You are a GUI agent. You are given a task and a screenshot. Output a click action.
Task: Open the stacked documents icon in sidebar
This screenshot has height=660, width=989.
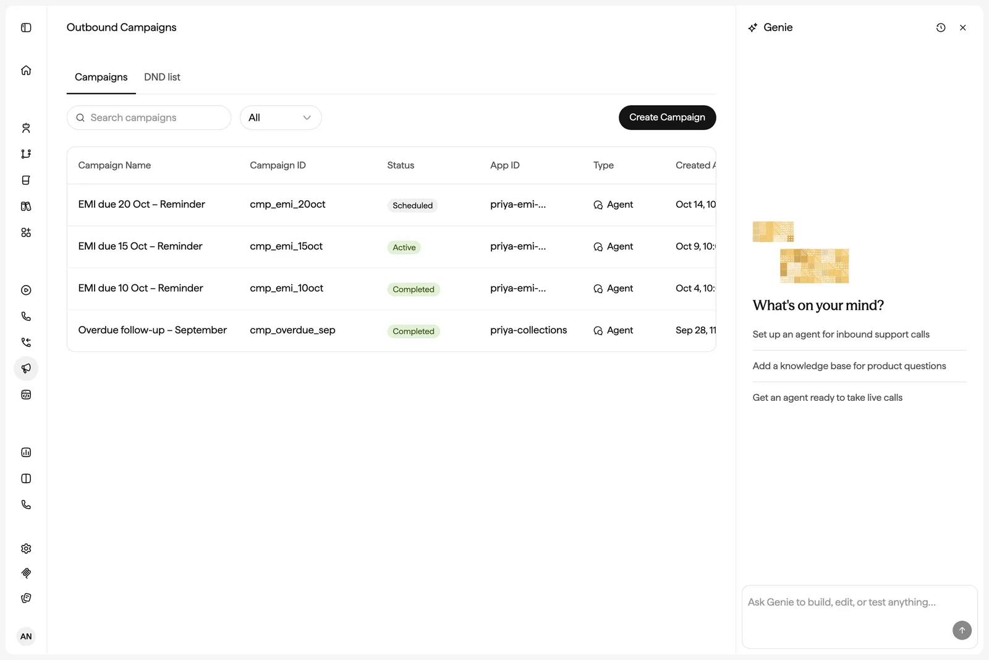coord(26,598)
